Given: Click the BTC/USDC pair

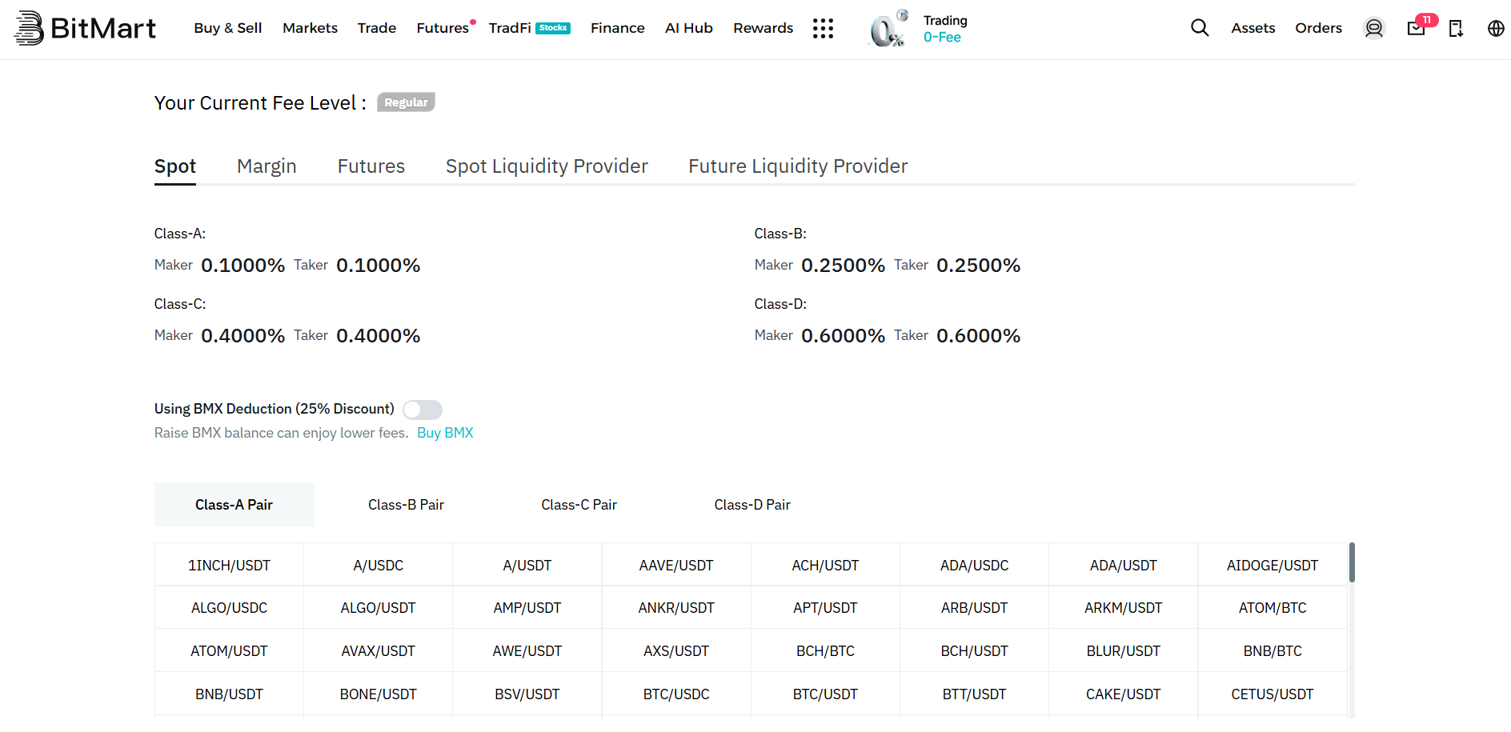Looking at the screenshot, I should (676, 694).
